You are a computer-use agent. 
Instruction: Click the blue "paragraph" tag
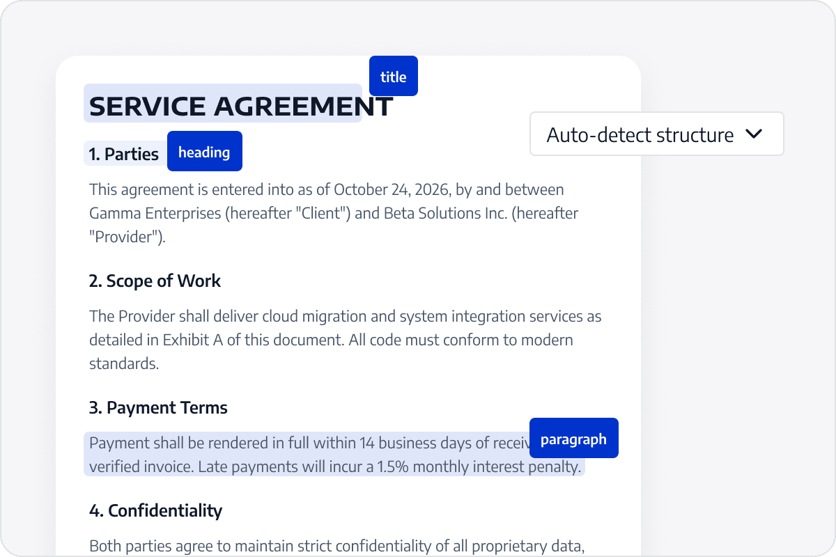pos(574,438)
